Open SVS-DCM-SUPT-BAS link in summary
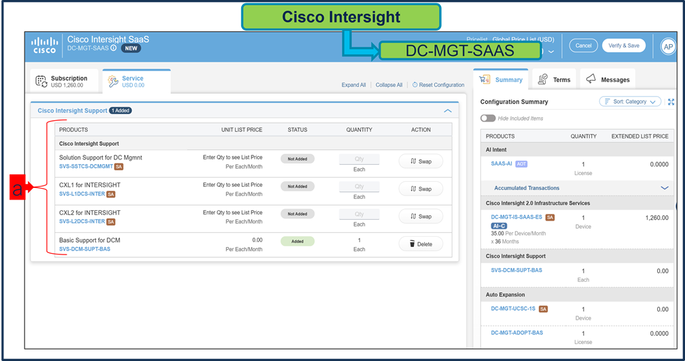 (516, 270)
